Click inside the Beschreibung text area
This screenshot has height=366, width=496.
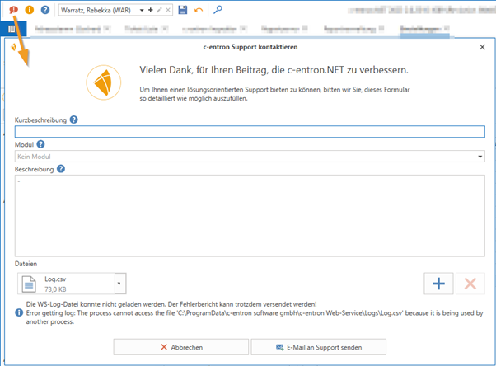pyautogui.click(x=250, y=214)
